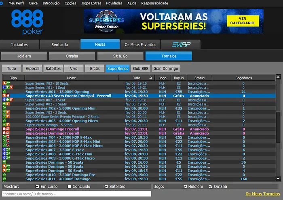Click the scrollbar up arrow in the tournament list
283x200 pixels.
click(x=278, y=77)
